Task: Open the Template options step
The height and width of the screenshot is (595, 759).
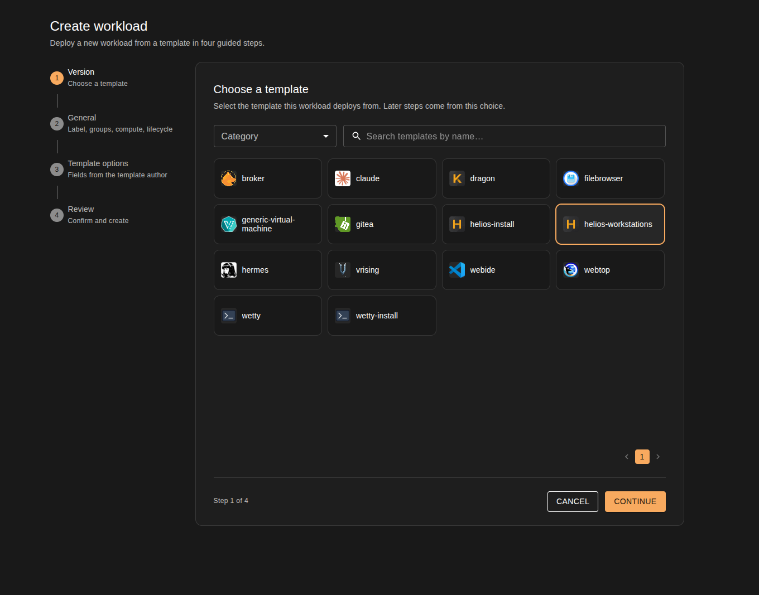Action: coord(109,169)
